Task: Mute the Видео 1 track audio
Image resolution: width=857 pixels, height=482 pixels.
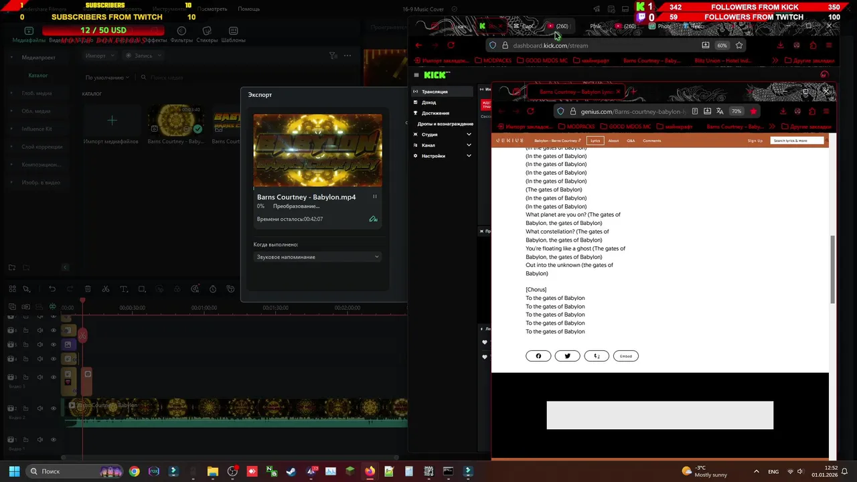Action: 40,440
